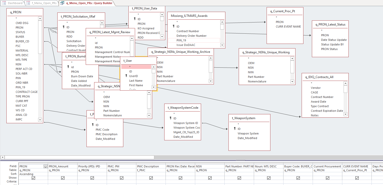The image size is (383, 185).
Task: Click the UserID key icon in t_User
Action: [126, 76]
